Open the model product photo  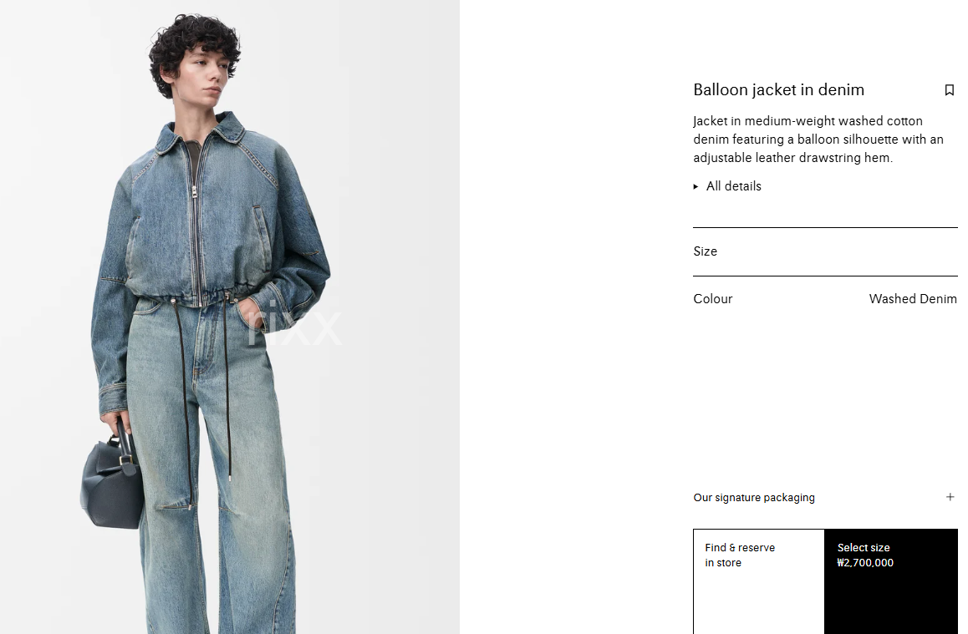pyautogui.click(x=230, y=317)
